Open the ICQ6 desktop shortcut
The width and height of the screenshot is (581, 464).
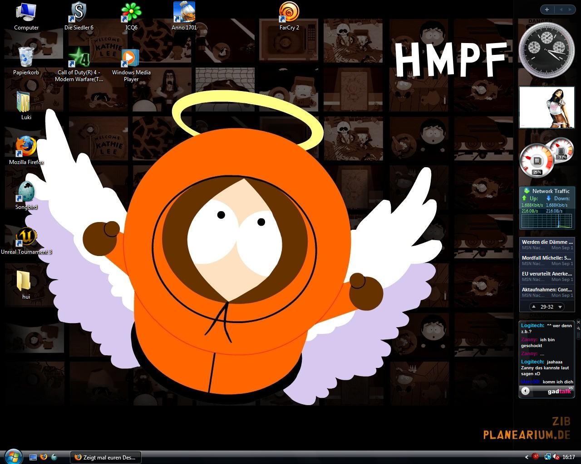[131, 12]
